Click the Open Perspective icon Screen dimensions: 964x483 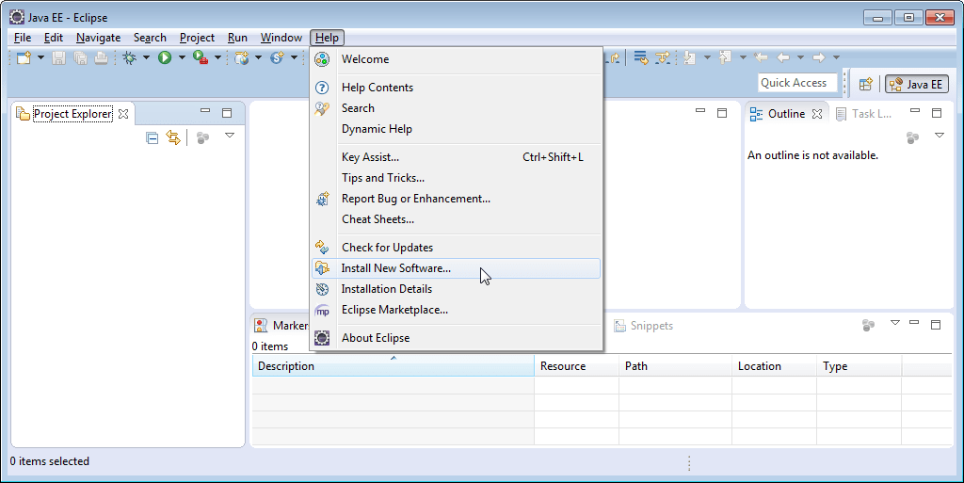click(x=866, y=84)
